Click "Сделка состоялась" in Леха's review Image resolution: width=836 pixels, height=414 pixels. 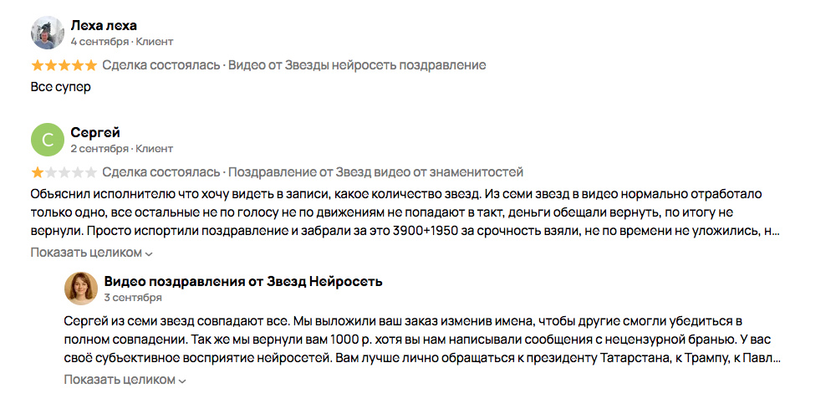tap(161, 65)
